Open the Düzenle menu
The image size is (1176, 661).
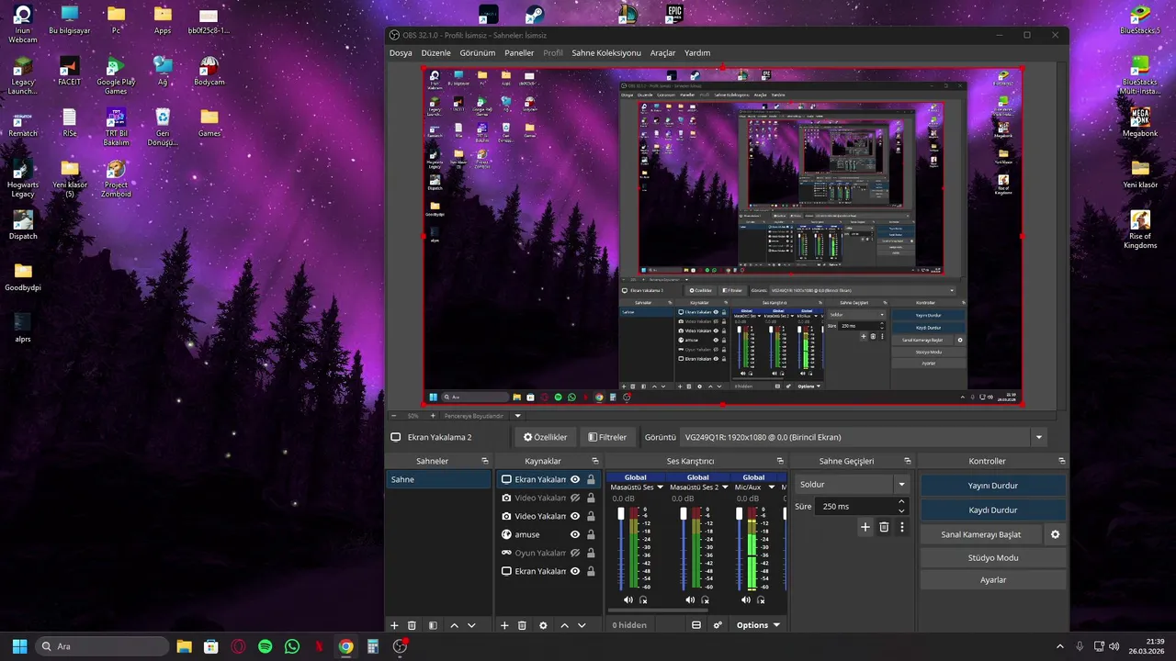click(x=436, y=53)
